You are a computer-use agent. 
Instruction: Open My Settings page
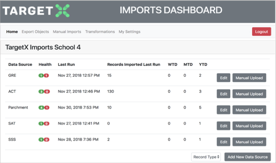(x=129, y=32)
